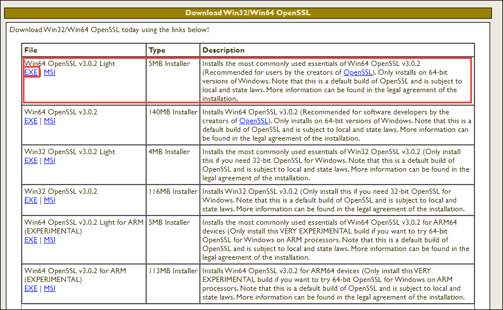Screen dimensions: 503x310
Task: Open OpenSSL link in Win64 v3.0.2 developer description
Action: pos(254,121)
